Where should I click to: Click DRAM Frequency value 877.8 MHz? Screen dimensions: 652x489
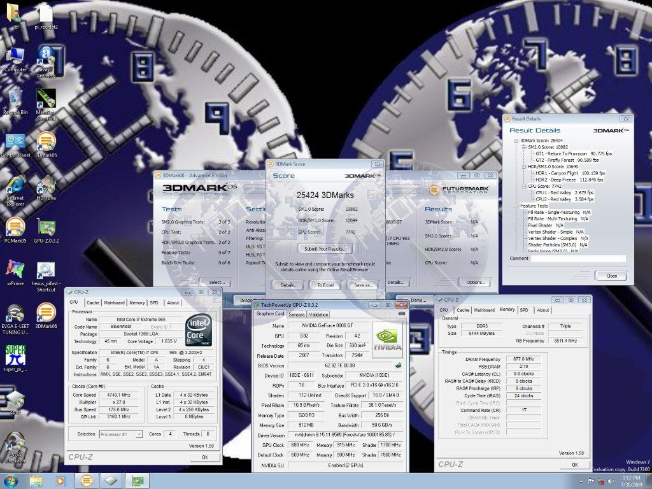point(523,359)
